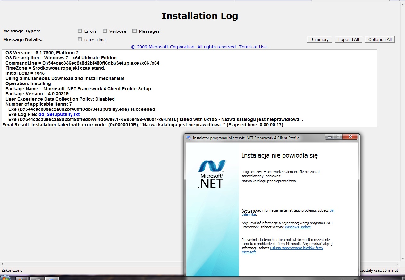Open the Microsoft Terms of Use link

point(253,47)
